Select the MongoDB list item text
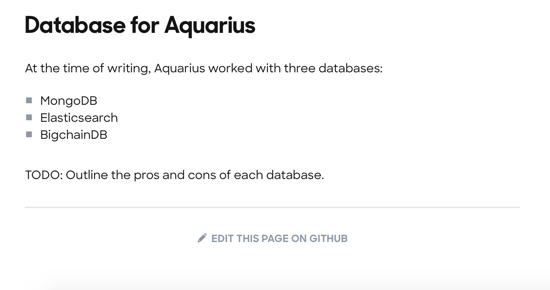This screenshot has width=550, height=290. (68, 101)
